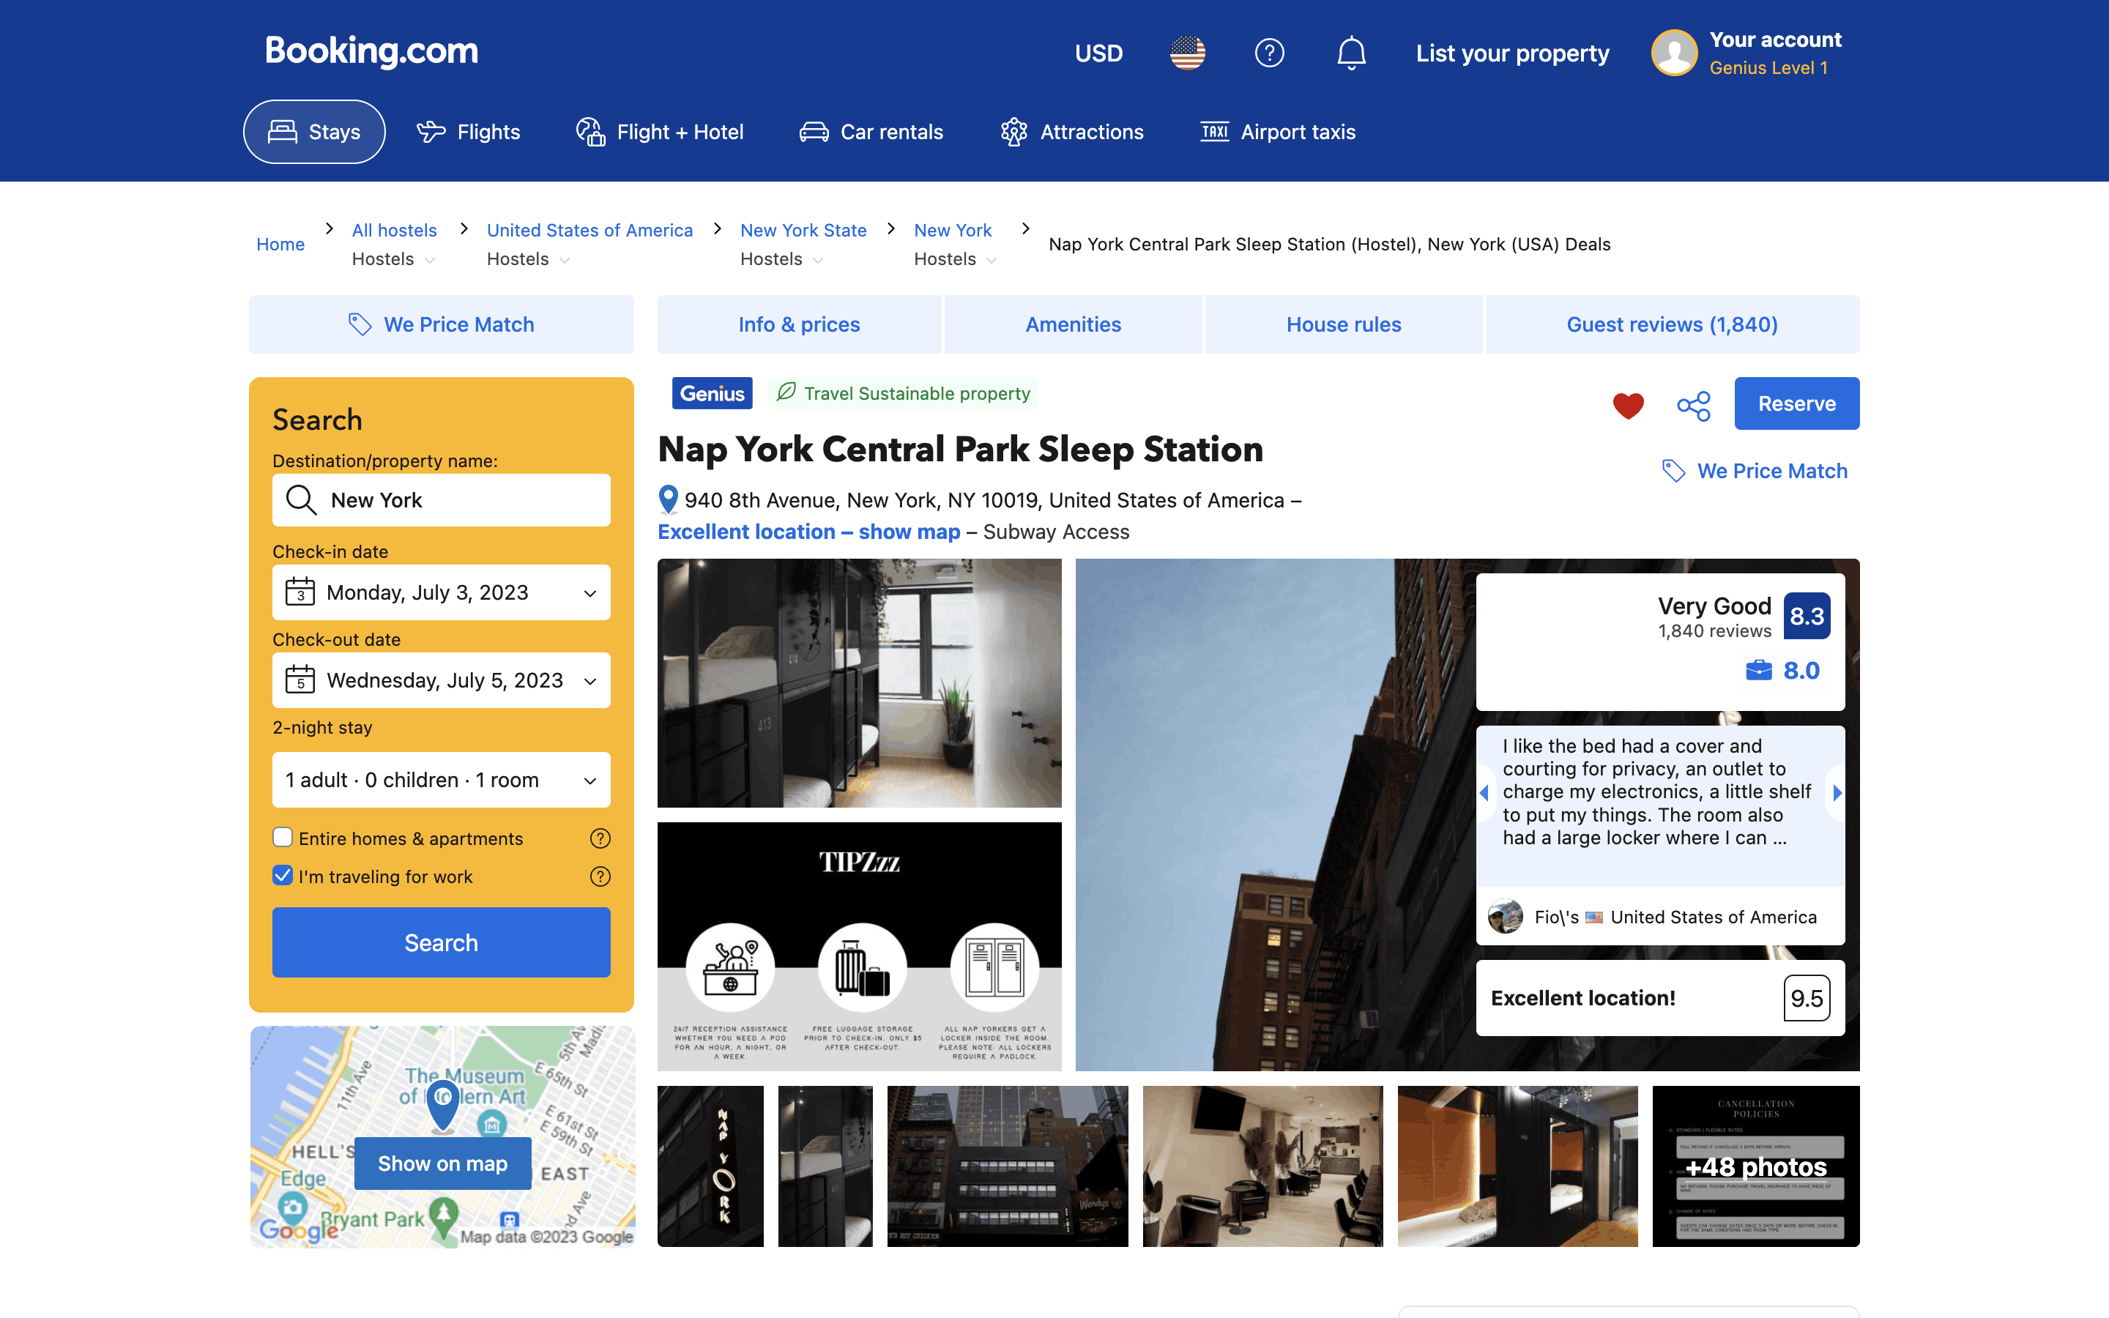
Task: Click help icon beside traveling for work
Action: point(600,876)
